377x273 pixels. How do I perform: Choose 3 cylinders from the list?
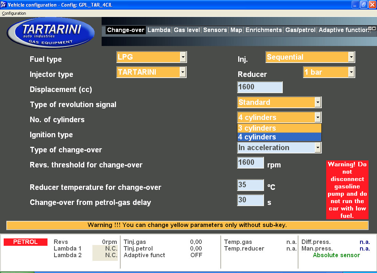(279, 128)
